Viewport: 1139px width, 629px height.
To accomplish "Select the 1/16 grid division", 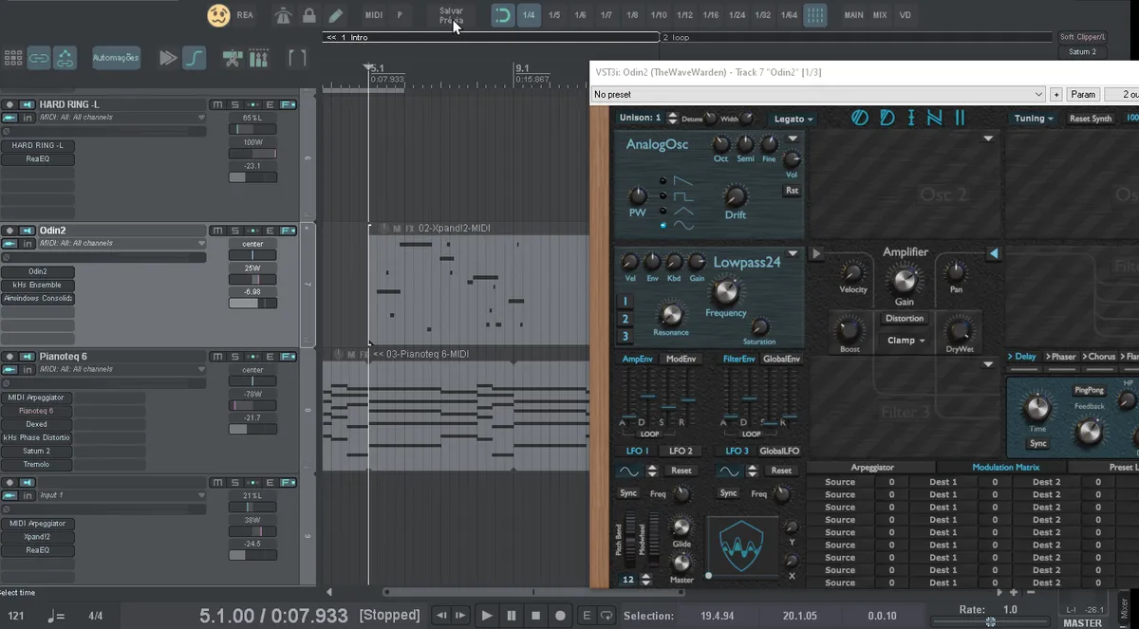I will point(711,15).
